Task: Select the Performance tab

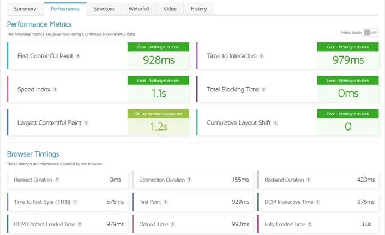Action: [65, 9]
